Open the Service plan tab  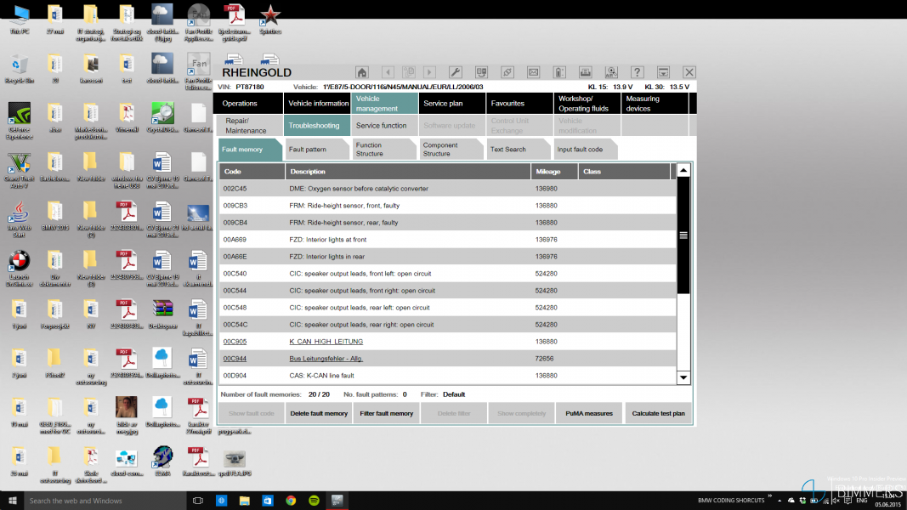point(451,104)
